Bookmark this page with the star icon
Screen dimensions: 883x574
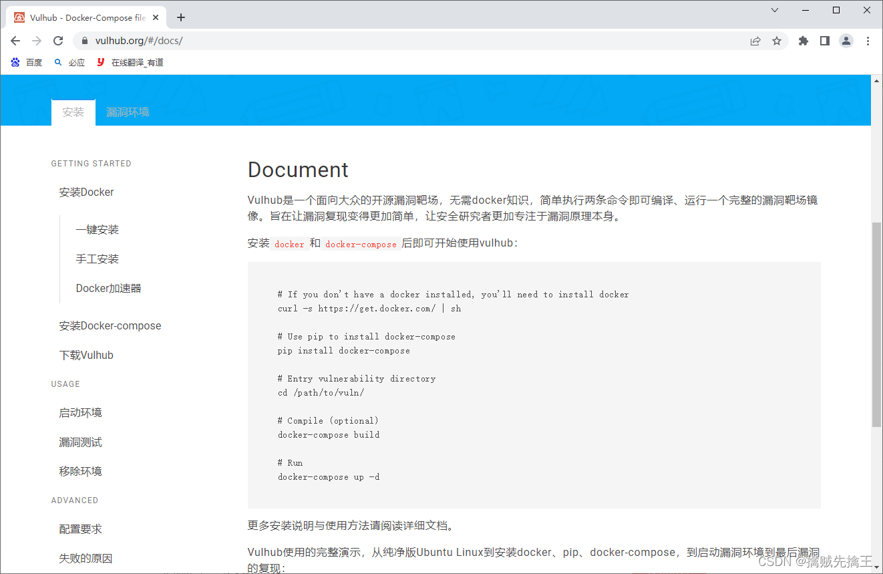point(777,41)
